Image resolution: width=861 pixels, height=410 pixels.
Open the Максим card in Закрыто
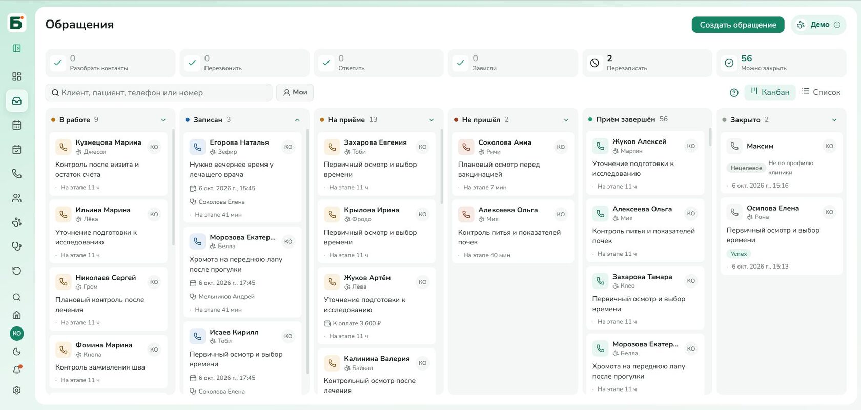point(782,162)
